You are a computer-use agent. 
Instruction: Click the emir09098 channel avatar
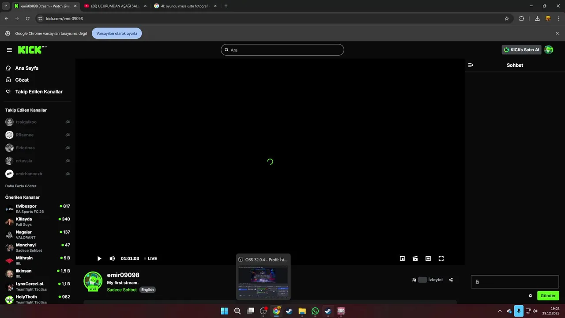coord(93,281)
